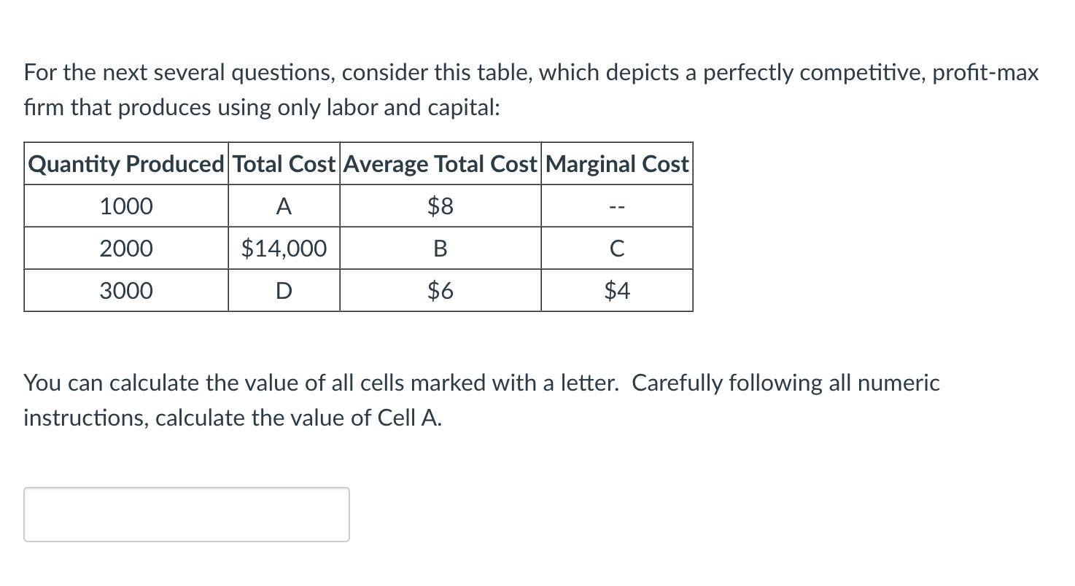Click the answer input box
This screenshot has height=586, width=1075.
186,514
